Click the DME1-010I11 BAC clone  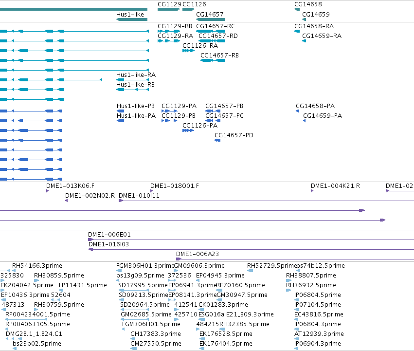tap(267, 201)
